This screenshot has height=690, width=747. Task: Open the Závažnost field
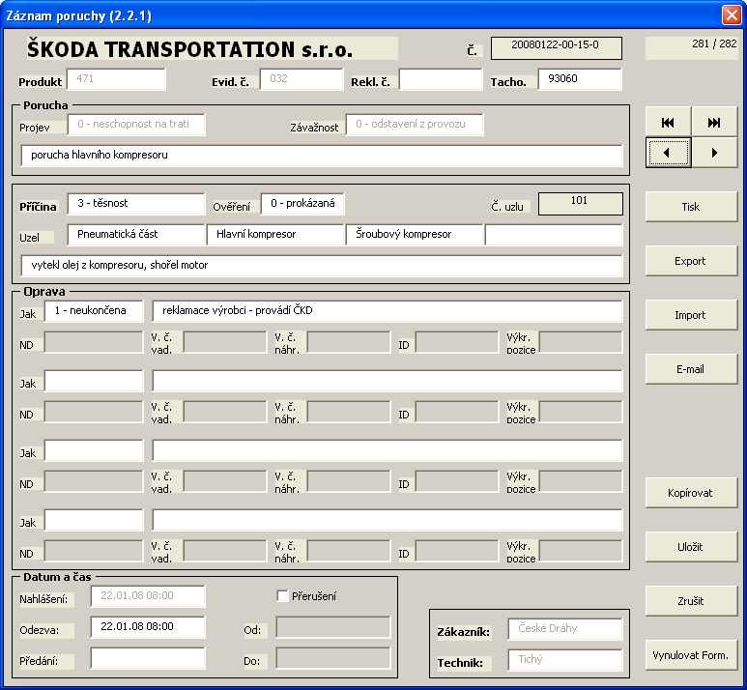pos(415,125)
